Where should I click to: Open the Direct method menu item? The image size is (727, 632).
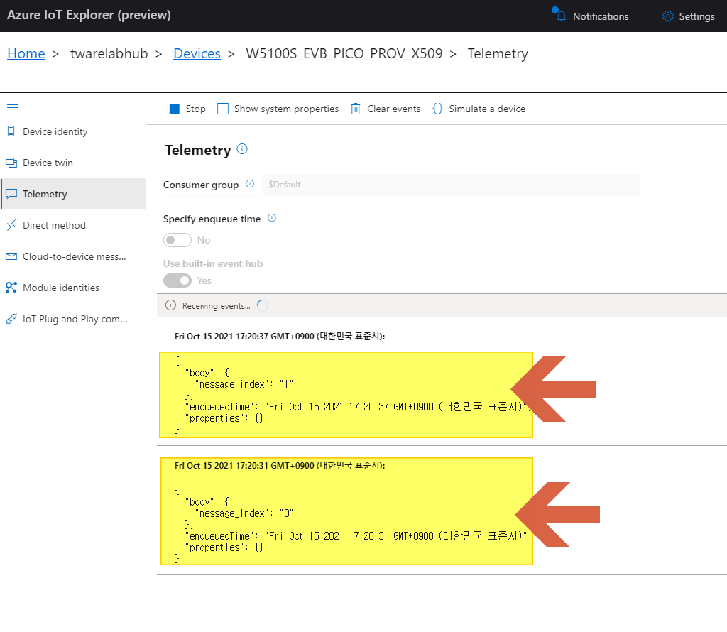point(73,225)
